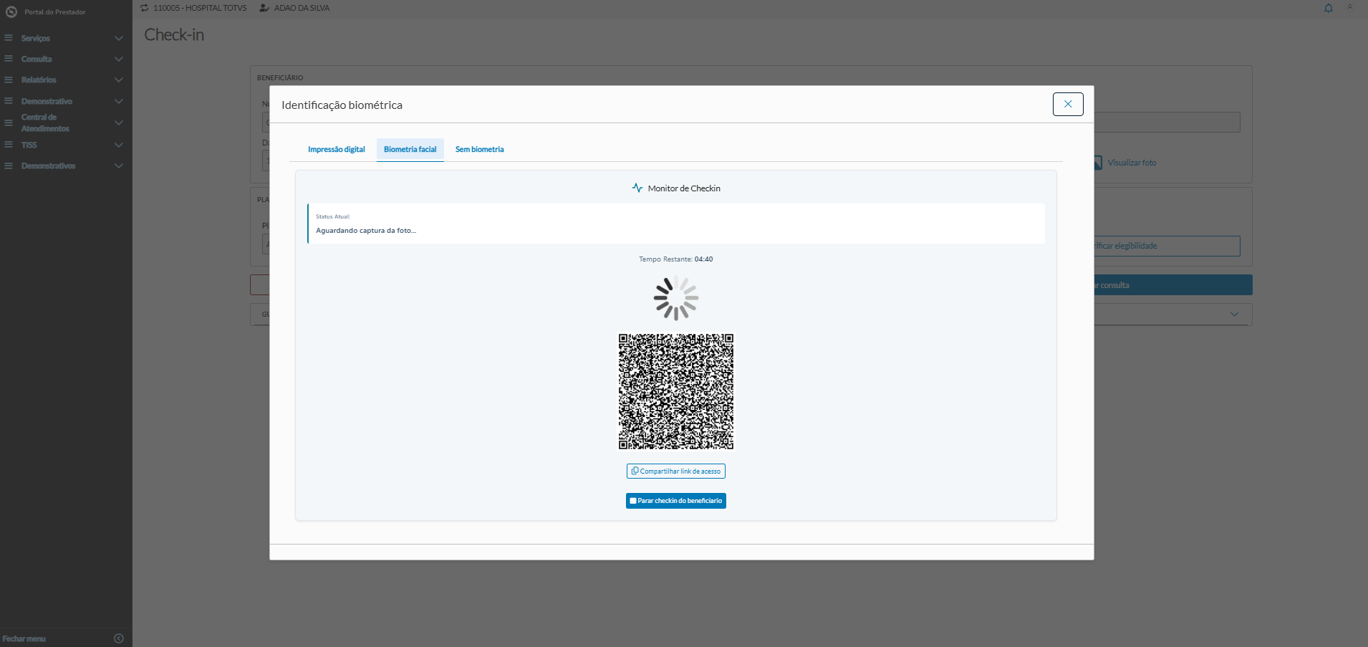Image resolution: width=1368 pixels, height=647 pixels.
Task: Click the photo icon beside Visualizar foto
Action: point(1097,163)
